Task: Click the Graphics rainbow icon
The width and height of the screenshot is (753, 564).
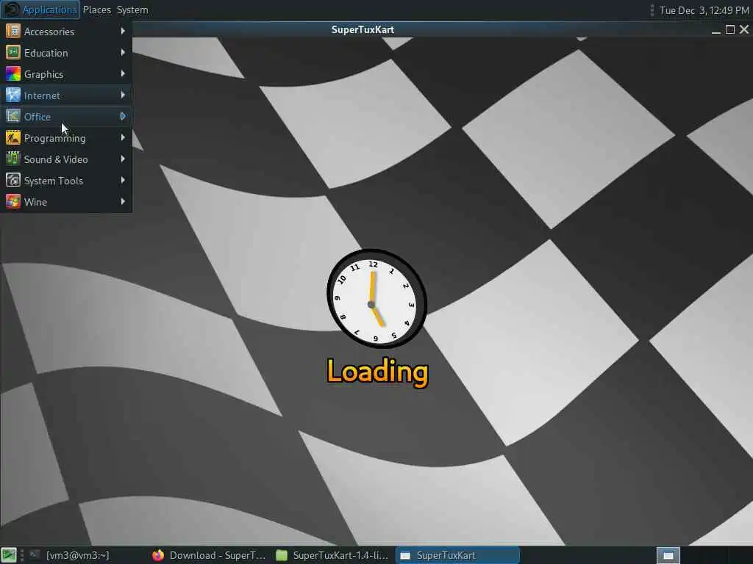Action: [13, 74]
